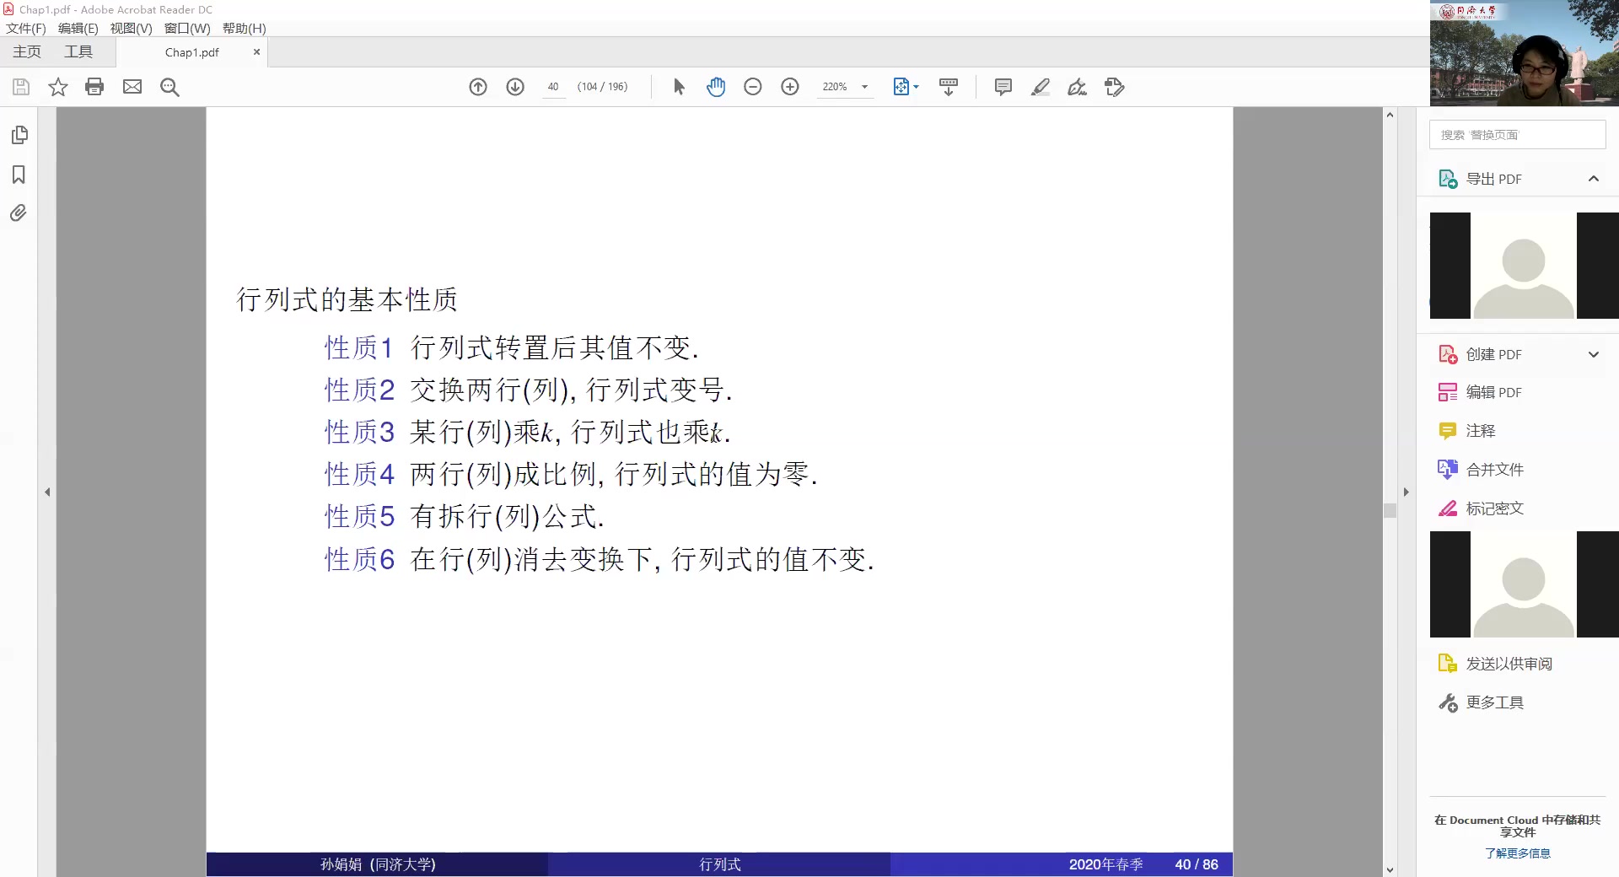
Task: Click the 导出 PDF label
Action: pos(1494,179)
